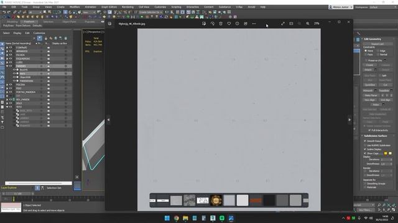Toggle Preserve UVs checkbox
This screenshot has height=223, width=398.
pyautogui.click(x=366, y=61)
